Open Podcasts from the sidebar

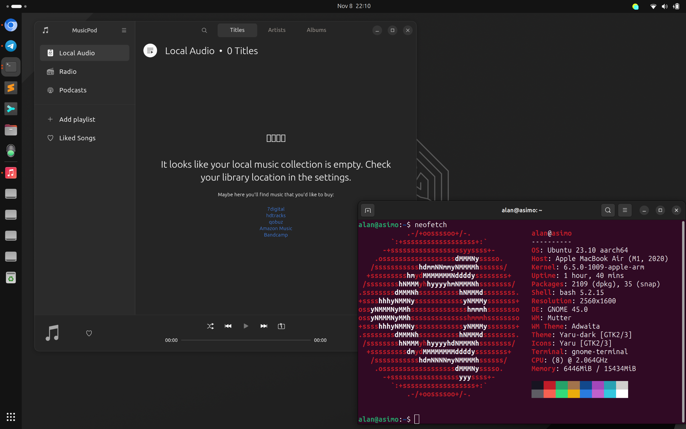tap(73, 90)
